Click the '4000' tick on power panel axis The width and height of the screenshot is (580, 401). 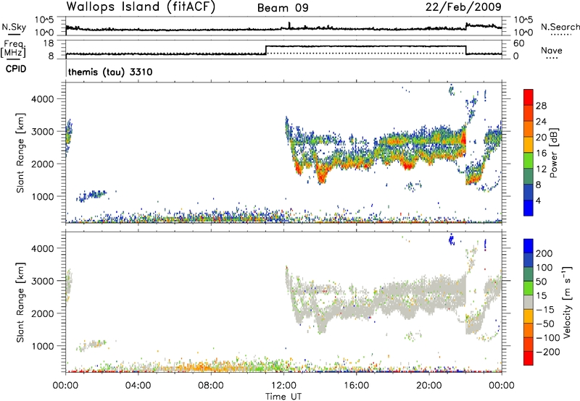tap(42, 99)
